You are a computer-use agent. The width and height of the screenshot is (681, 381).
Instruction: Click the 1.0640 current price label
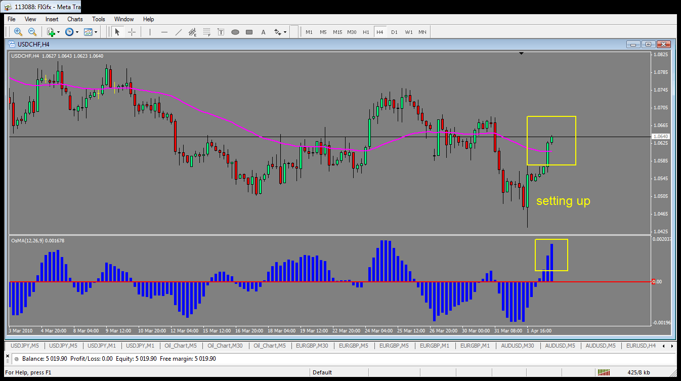(661, 137)
